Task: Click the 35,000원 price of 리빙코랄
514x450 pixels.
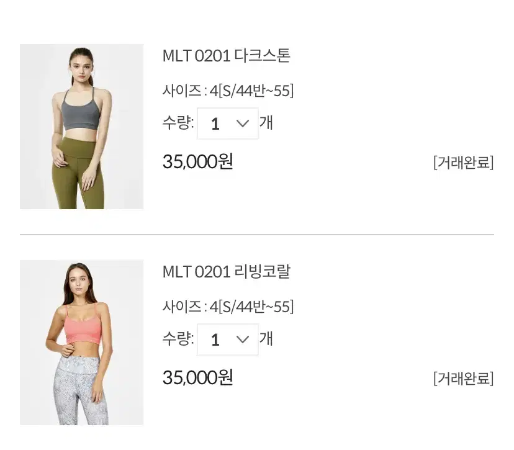Action: 198,377
